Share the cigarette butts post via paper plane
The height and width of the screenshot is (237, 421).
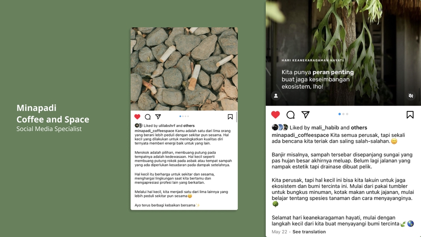tap(158, 116)
